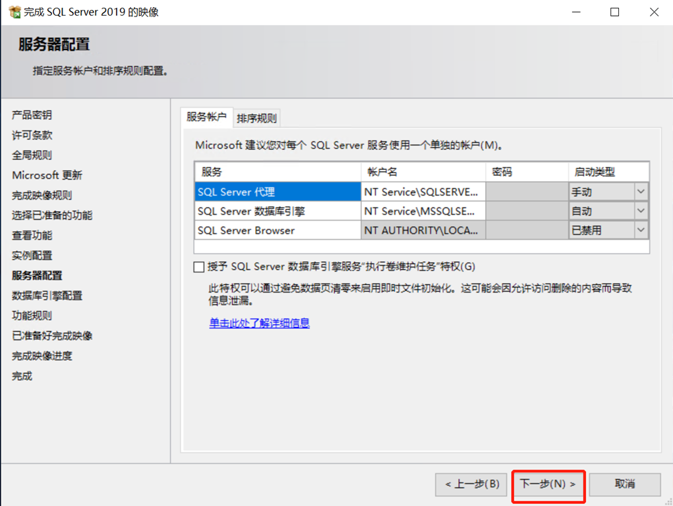Viewport: 673px width, 506px height.
Task: Open startup type dropdown for SQL Server Browser
Action: tap(641, 231)
